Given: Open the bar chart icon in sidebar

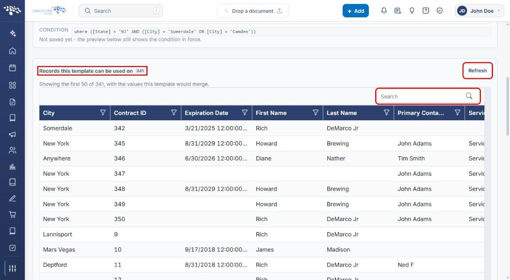Looking at the screenshot, I should tap(12, 167).
